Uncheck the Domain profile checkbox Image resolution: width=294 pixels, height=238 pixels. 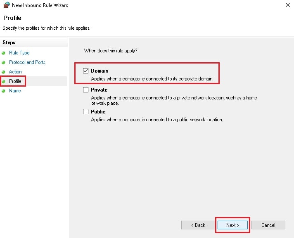pyautogui.click(x=86, y=71)
